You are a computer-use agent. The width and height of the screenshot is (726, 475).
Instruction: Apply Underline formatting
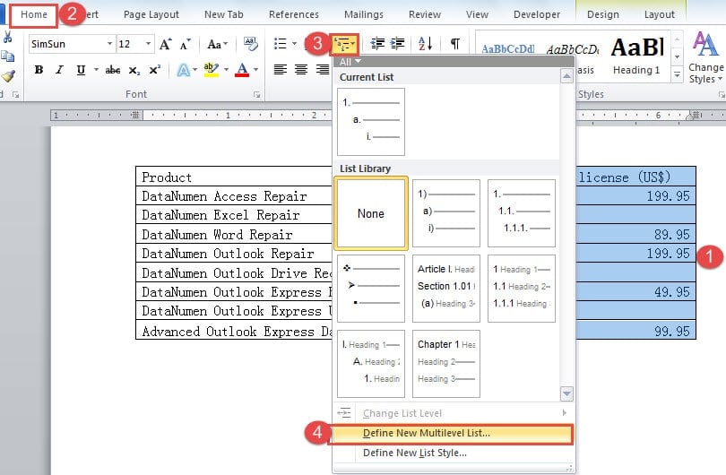[81, 70]
